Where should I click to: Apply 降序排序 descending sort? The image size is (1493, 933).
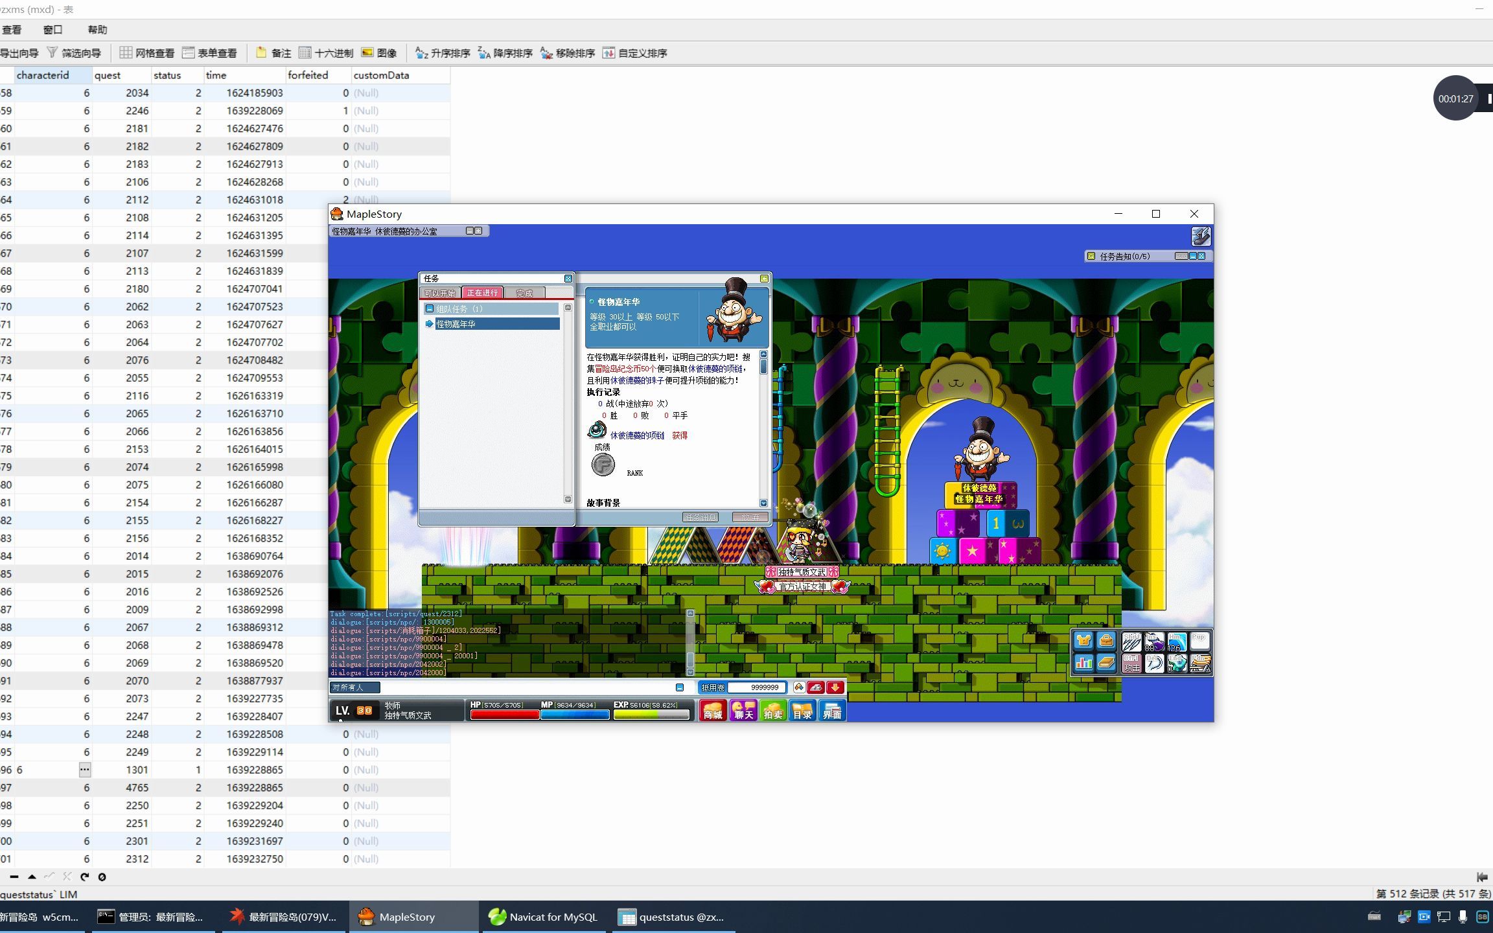[x=505, y=53]
